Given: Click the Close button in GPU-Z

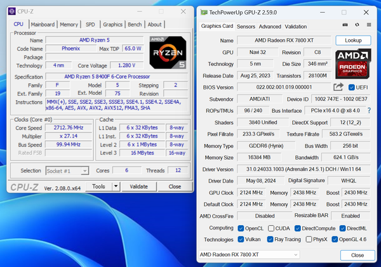Looking at the screenshot, I should 358,255.
